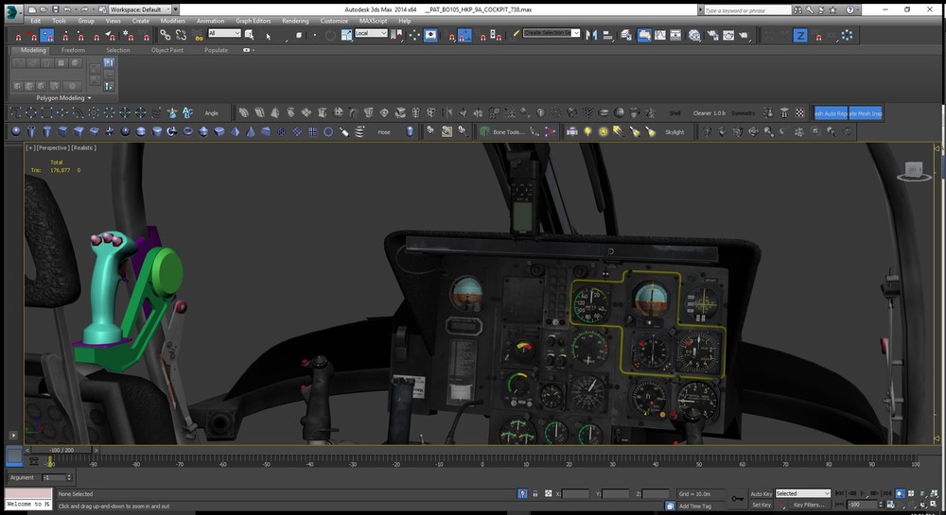Open the Rendering menu
This screenshot has width=946, height=515.
pyautogui.click(x=295, y=20)
